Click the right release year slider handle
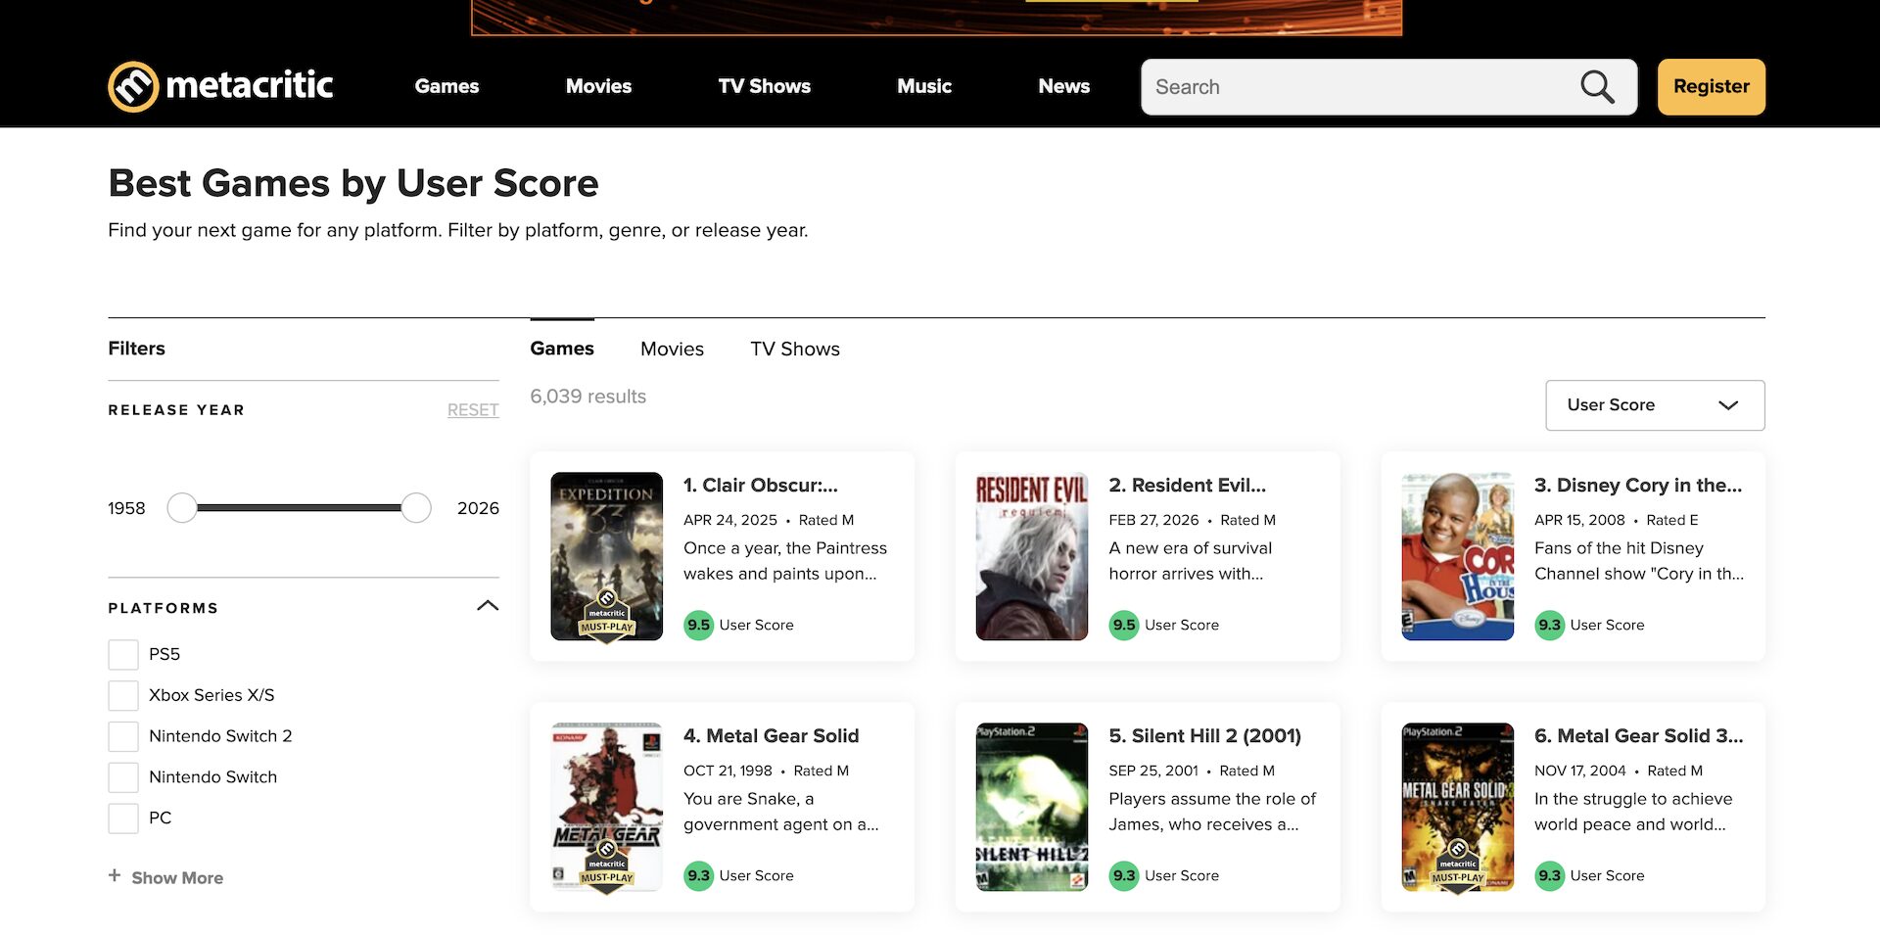 pos(416,508)
